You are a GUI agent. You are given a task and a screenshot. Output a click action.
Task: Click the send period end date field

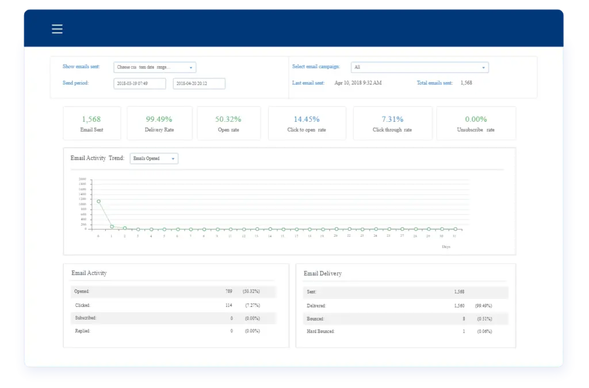(x=199, y=83)
